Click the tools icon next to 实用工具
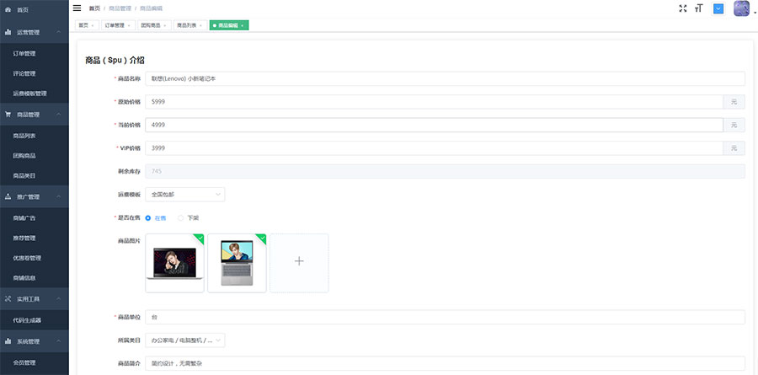758x375 pixels. (x=8, y=299)
